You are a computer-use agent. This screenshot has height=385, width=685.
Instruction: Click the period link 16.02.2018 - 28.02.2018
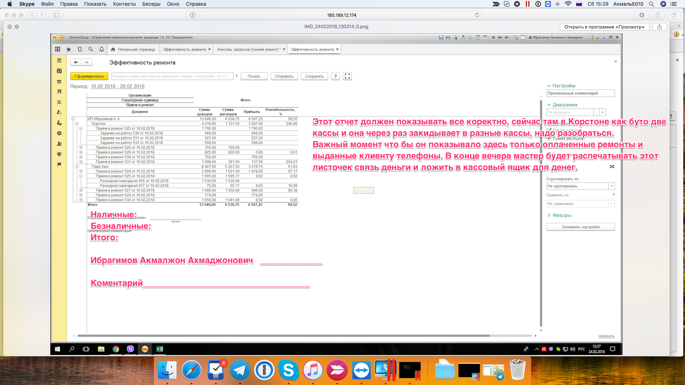click(x=118, y=86)
